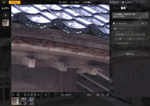This screenshot has height=106, width=150.
Task: Click the reject circle icon beside heart
Action: 18,95
